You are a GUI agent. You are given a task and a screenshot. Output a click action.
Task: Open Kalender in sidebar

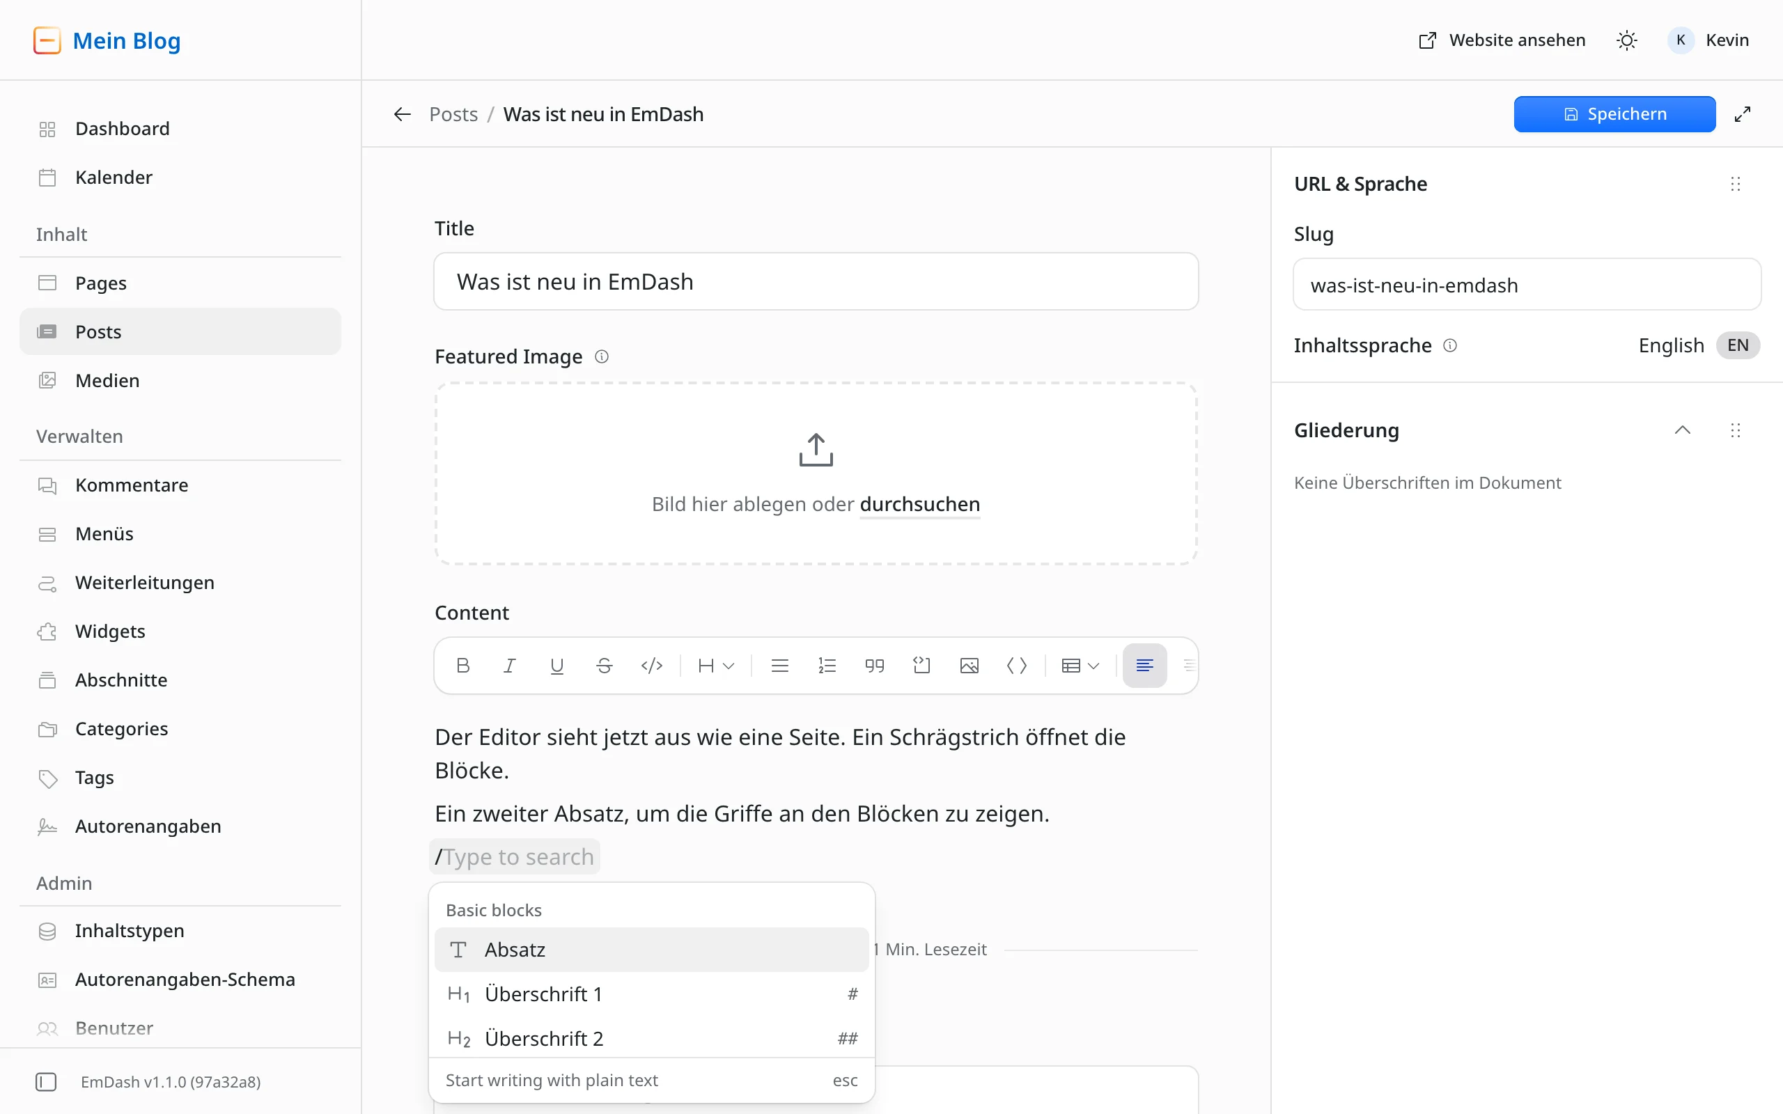[180, 177]
